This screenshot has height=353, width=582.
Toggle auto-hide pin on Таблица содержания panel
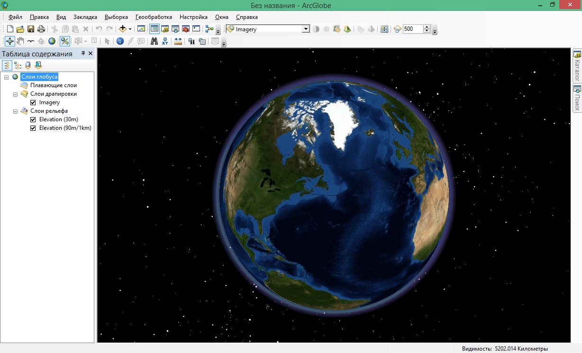click(83, 54)
